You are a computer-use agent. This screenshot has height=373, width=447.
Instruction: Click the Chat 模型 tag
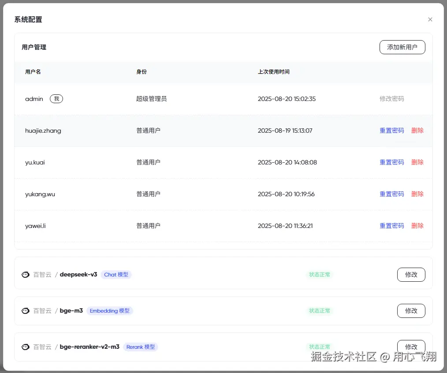[116, 275]
